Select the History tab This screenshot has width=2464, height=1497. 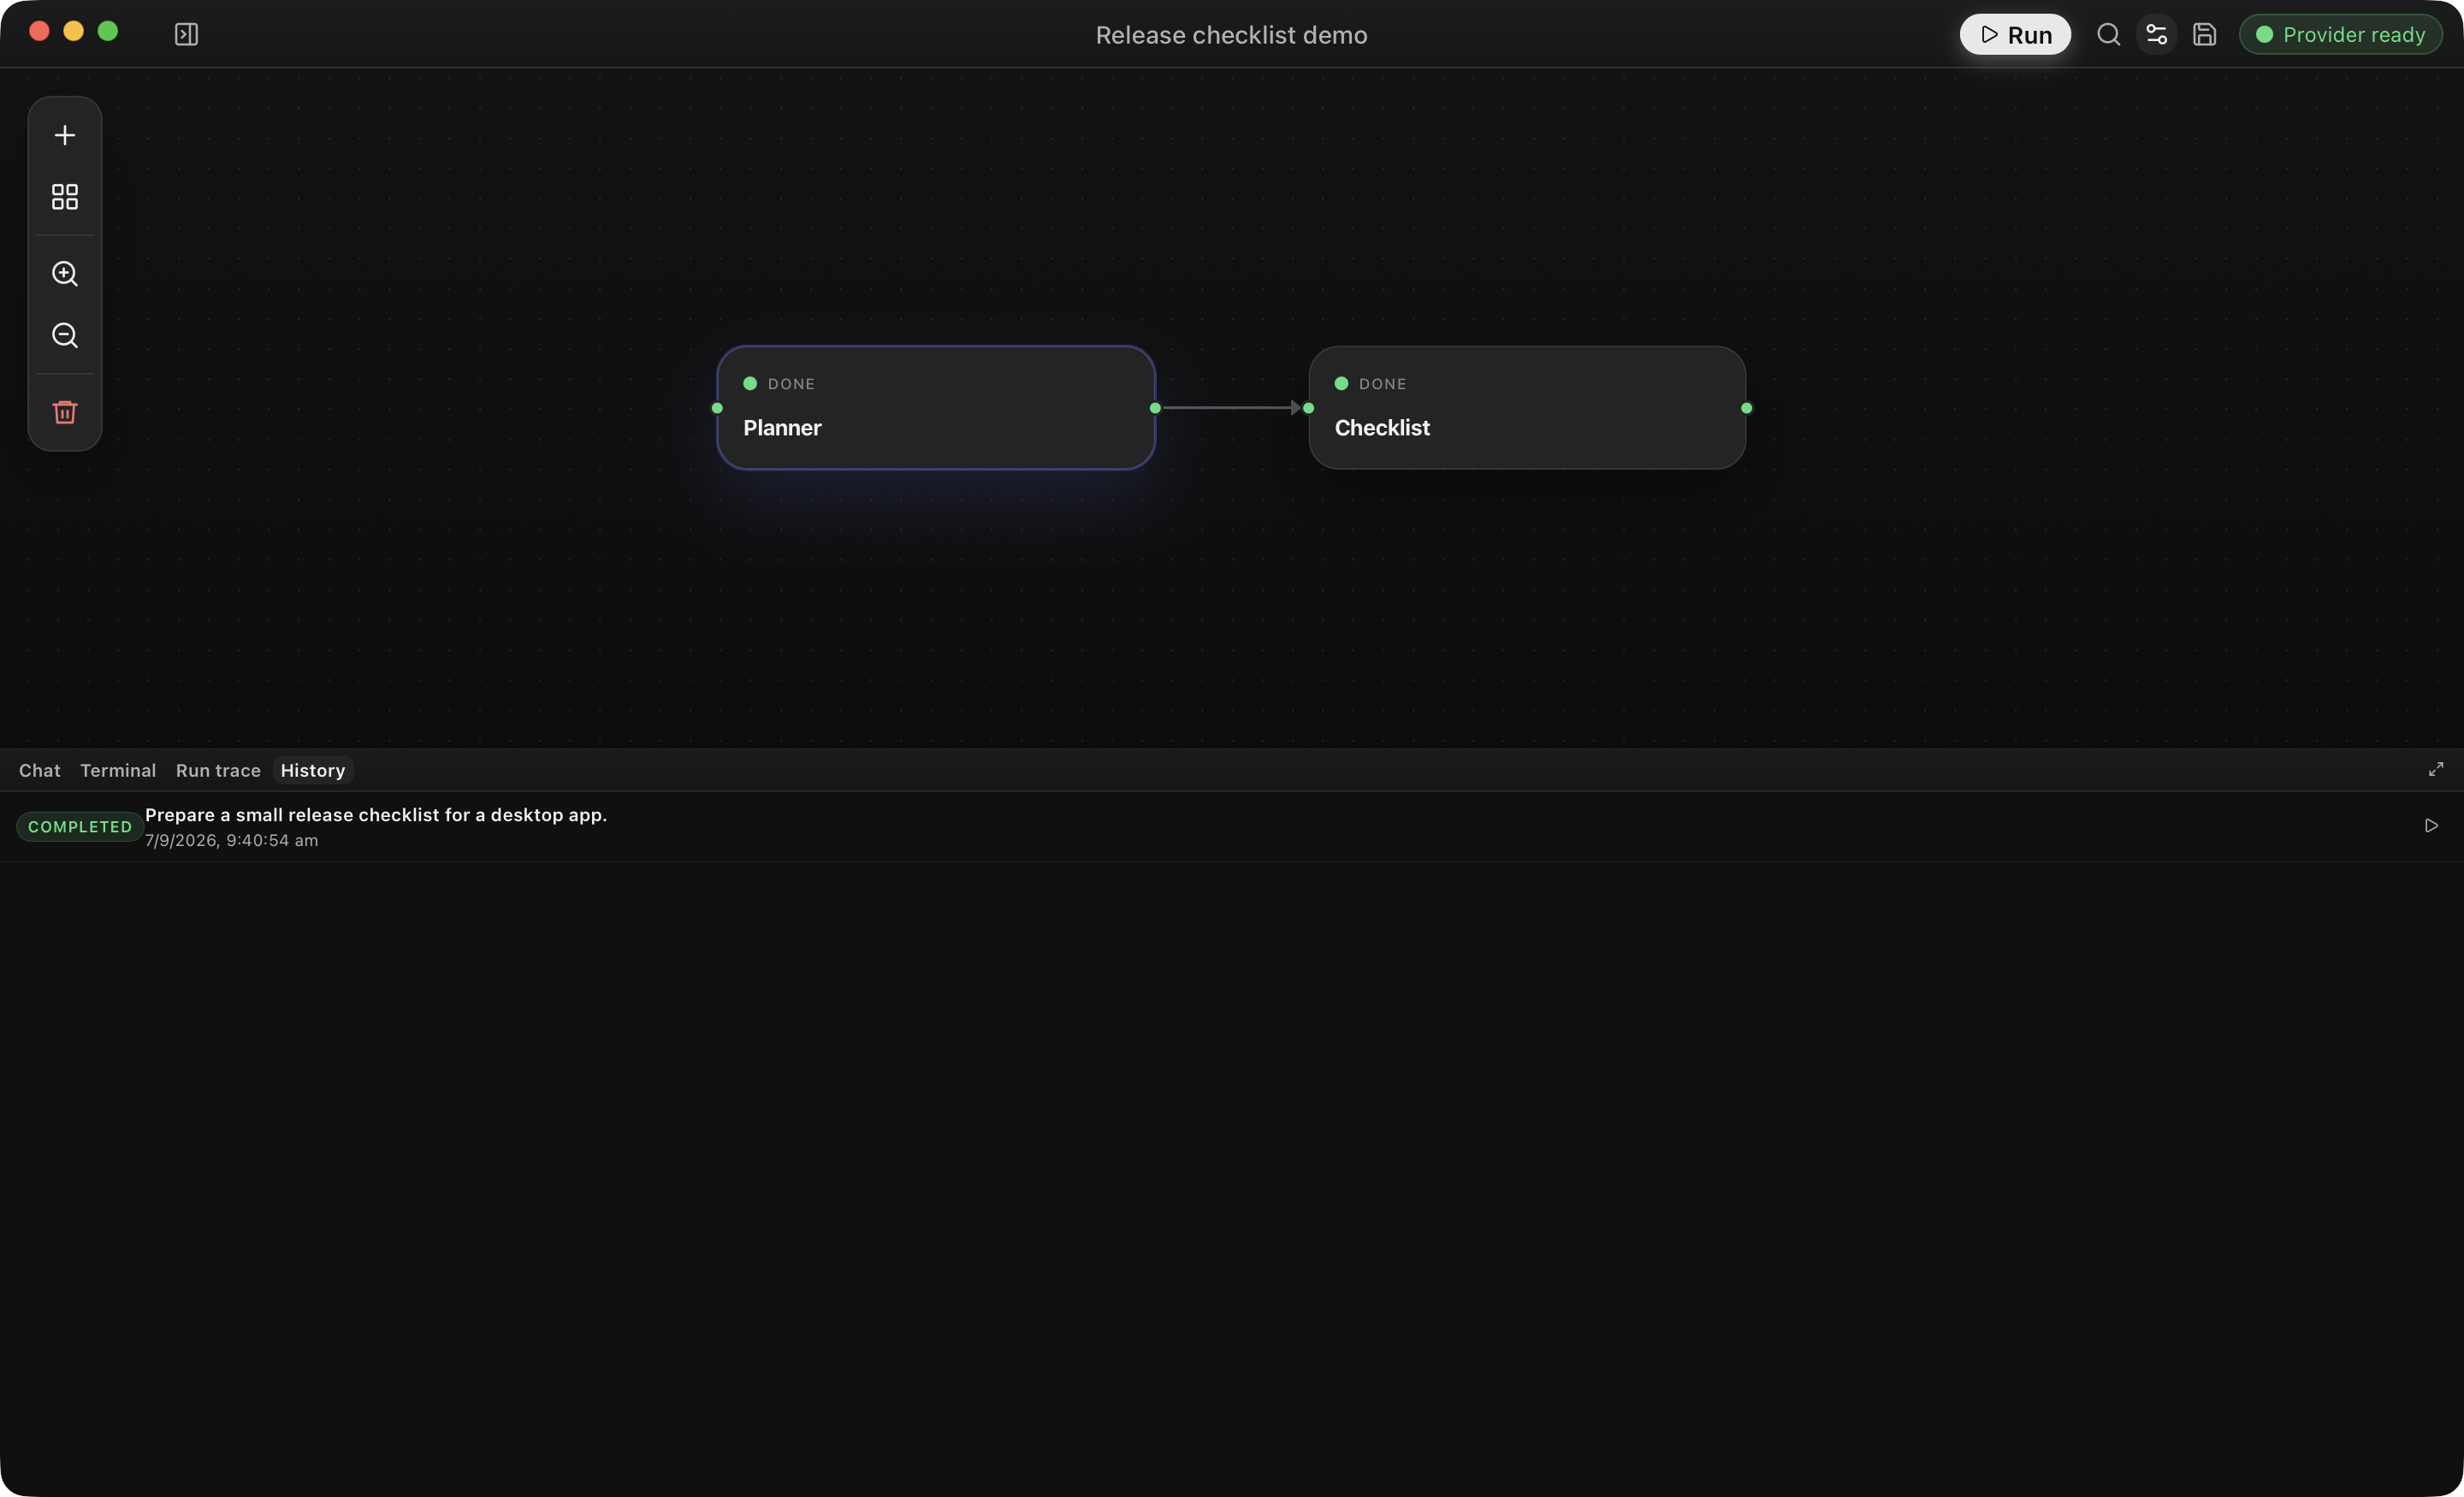[313, 770]
